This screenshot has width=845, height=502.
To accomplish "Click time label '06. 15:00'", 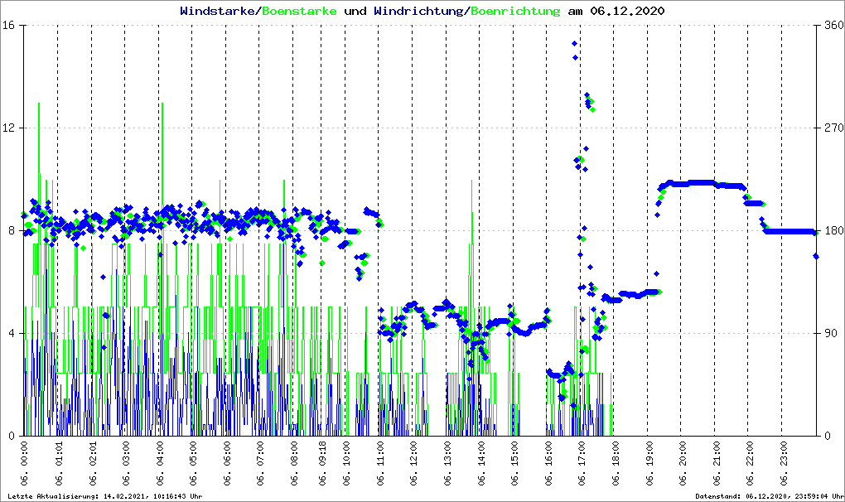I will coord(514,464).
